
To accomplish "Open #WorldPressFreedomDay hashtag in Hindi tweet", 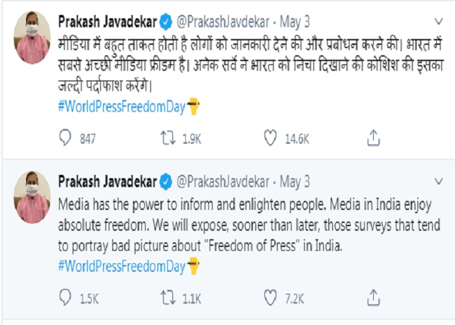I will point(122,107).
